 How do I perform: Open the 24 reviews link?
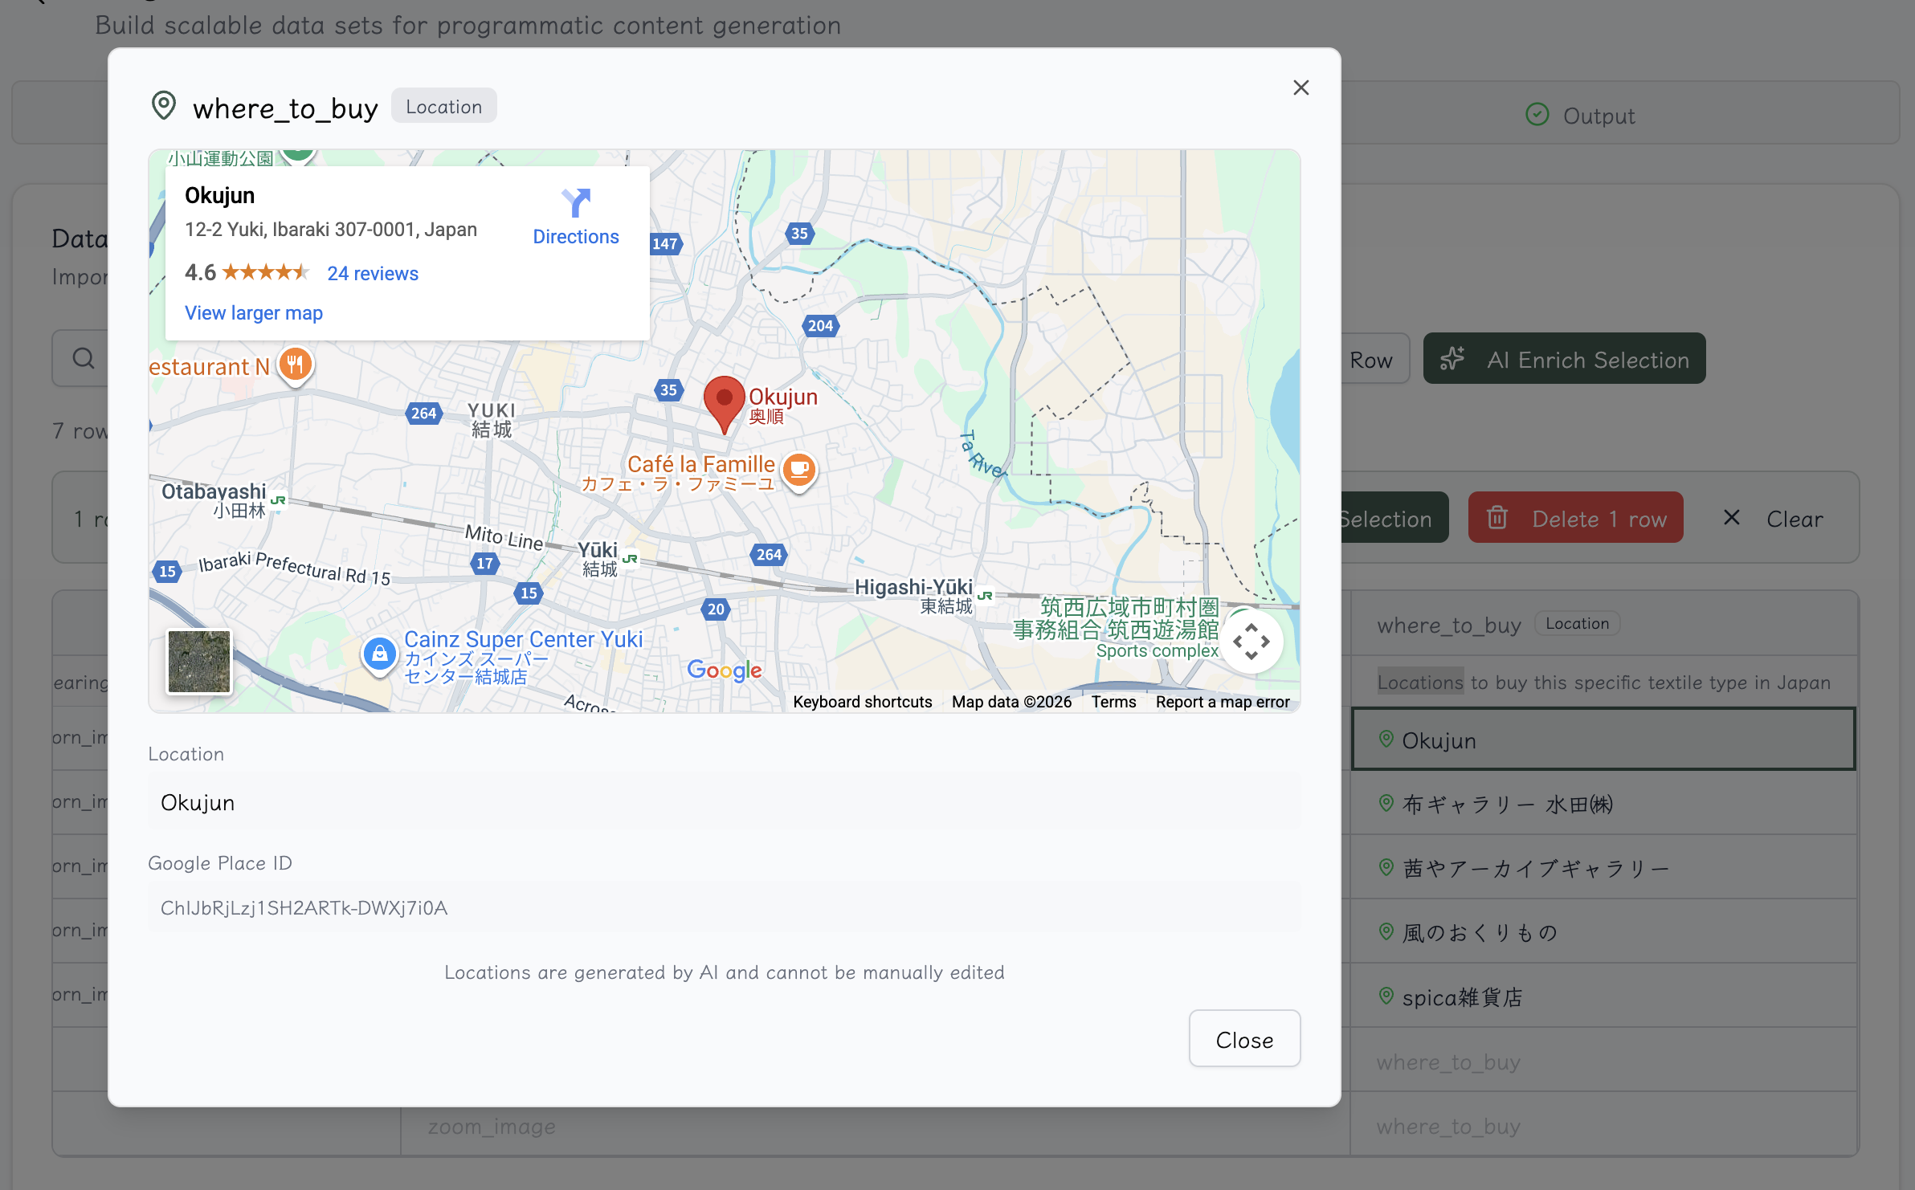(373, 274)
